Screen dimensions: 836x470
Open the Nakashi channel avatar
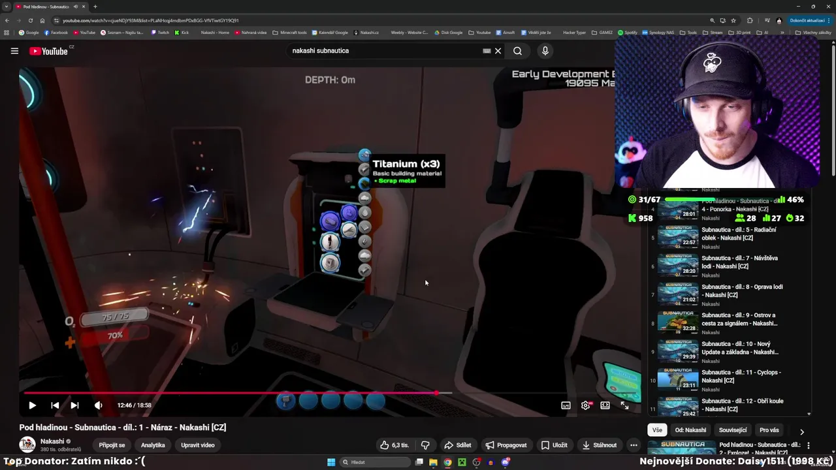27,445
